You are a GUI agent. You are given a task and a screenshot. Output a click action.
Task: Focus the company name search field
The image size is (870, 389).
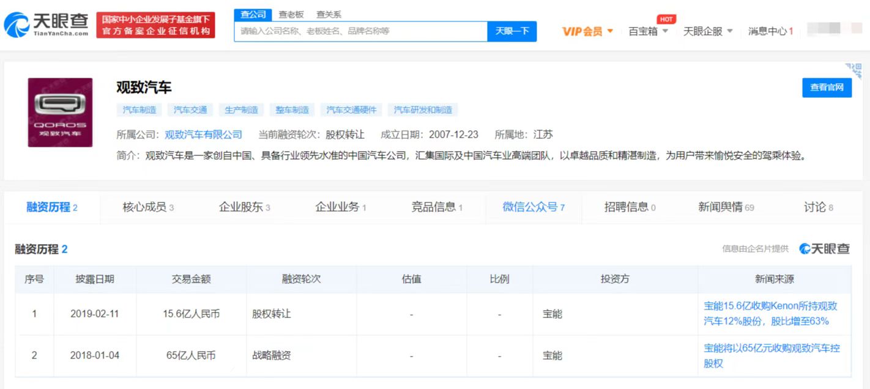point(360,31)
